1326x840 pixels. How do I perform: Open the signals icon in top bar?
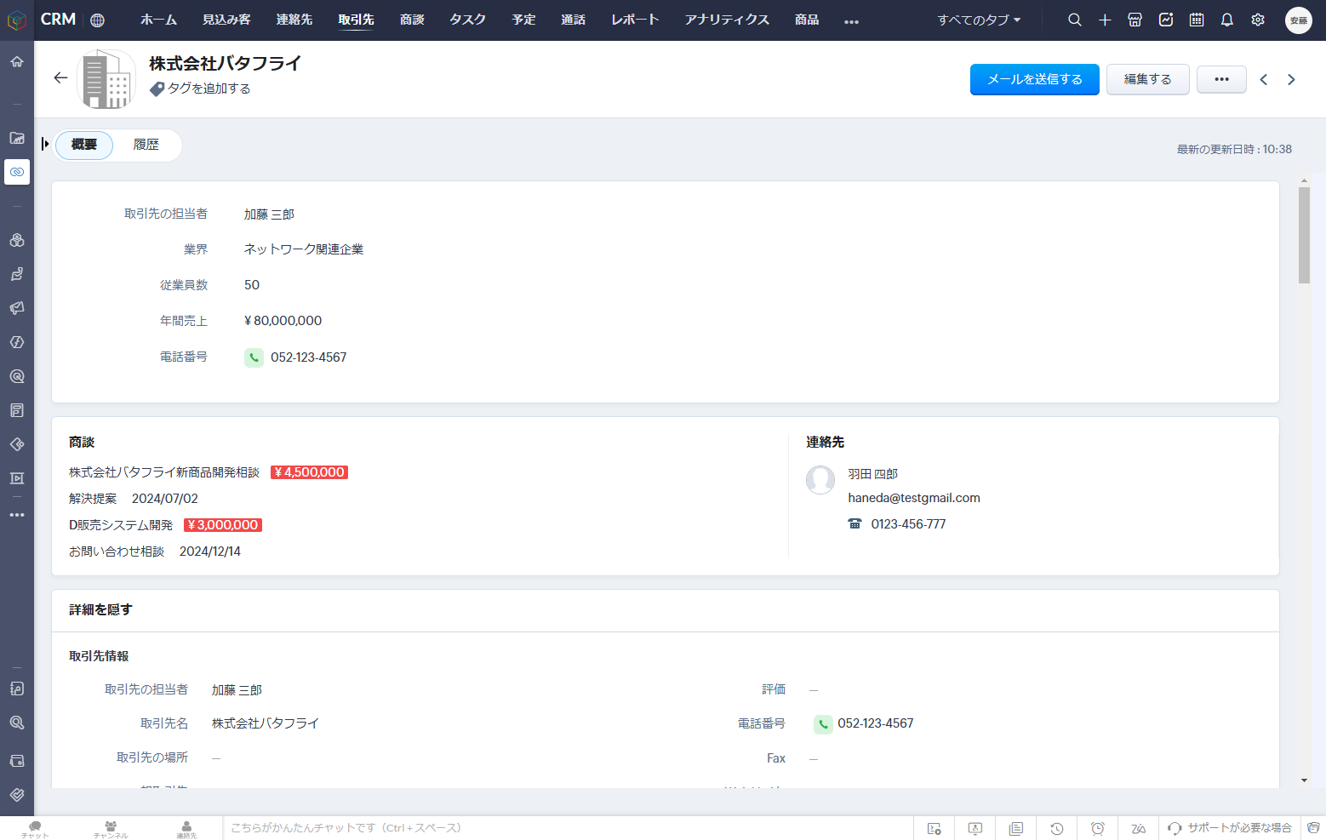point(1166,20)
